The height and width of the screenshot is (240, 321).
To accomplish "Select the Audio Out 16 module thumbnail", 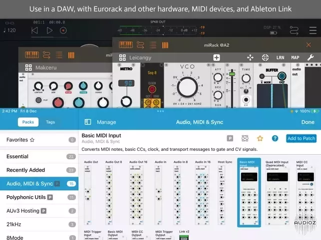I will tap(136, 195).
